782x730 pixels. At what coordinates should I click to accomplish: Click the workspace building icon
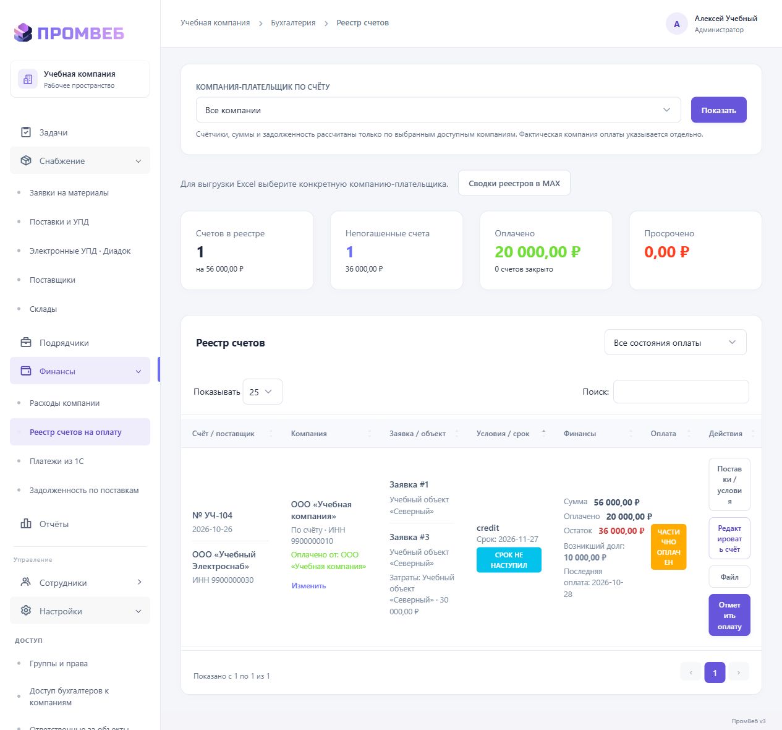[27, 79]
